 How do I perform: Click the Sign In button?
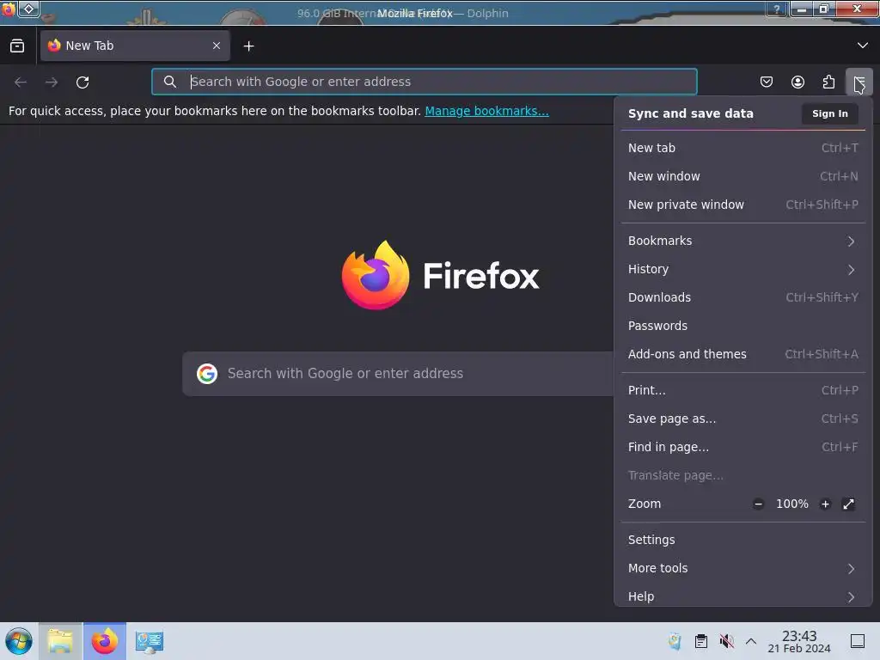click(829, 113)
